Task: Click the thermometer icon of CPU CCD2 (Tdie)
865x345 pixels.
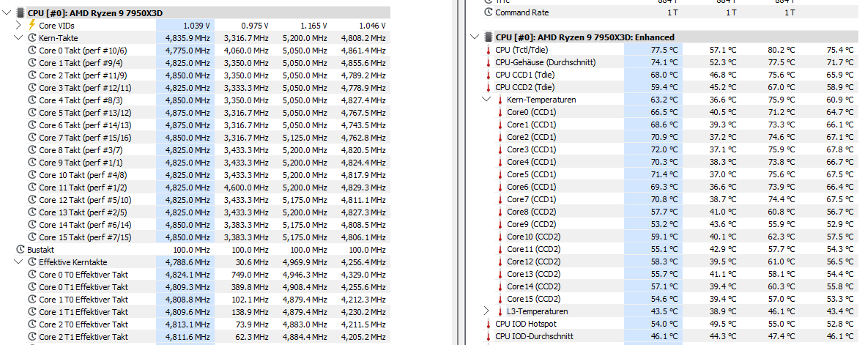Action: tap(489, 87)
